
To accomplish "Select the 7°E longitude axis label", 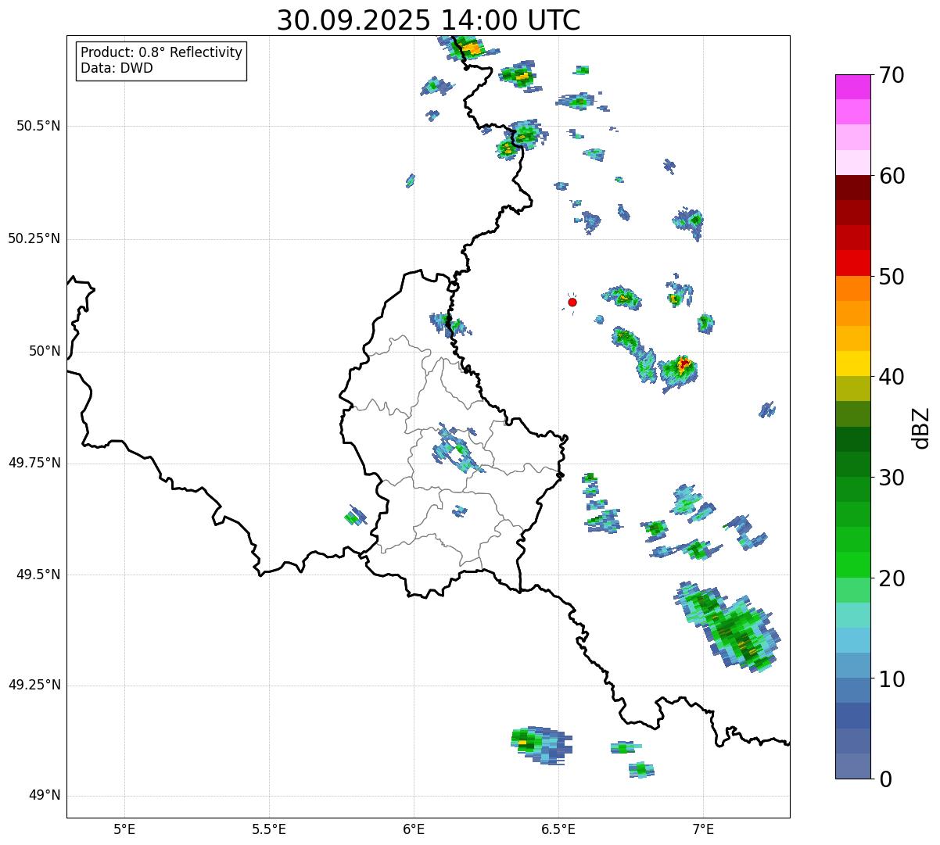I will tap(703, 829).
